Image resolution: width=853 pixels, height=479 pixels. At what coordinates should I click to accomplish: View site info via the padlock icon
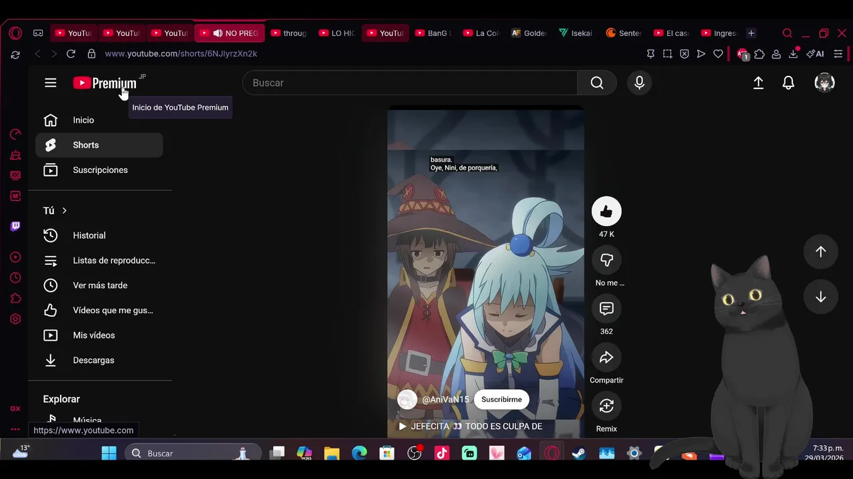coord(91,54)
